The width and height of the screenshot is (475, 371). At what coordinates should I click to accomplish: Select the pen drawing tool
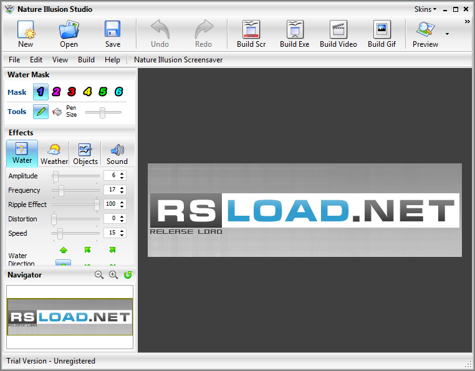pos(41,112)
